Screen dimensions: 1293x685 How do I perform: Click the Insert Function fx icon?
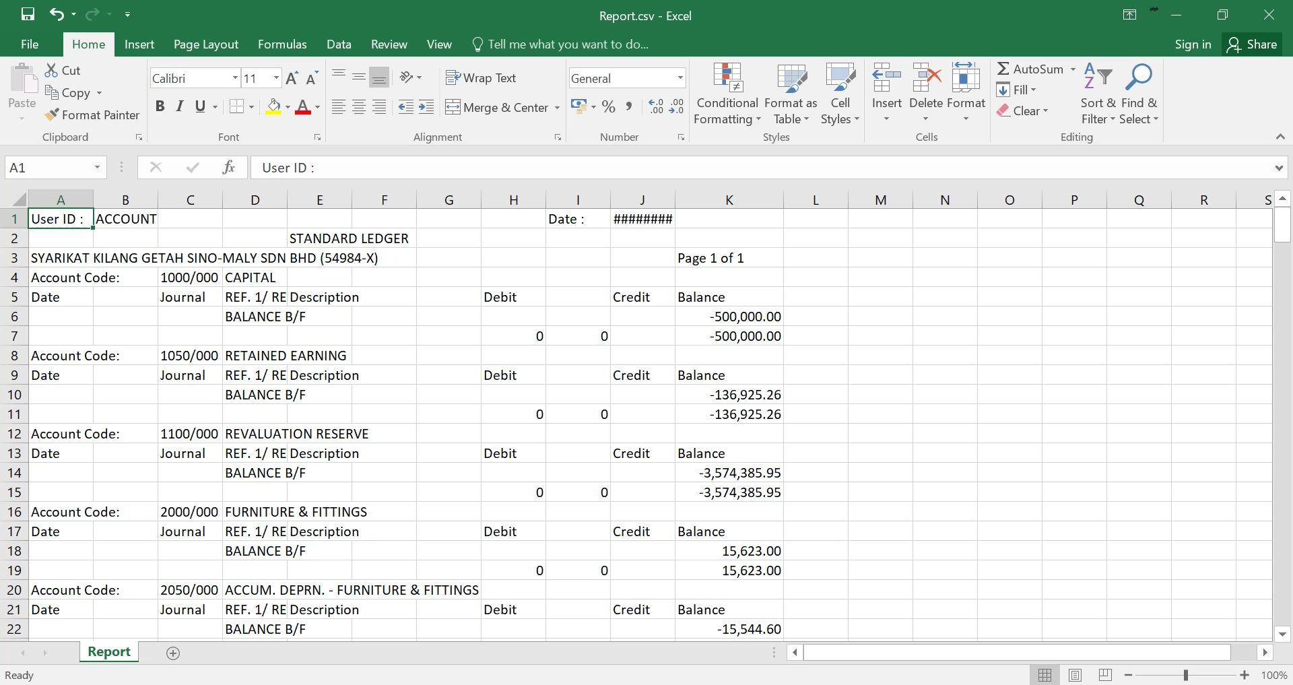point(228,168)
